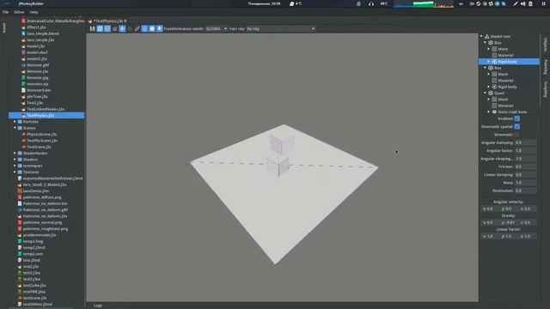Expand the Shaders folder
The width and height of the screenshot is (550, 309).
pos(15,160)
